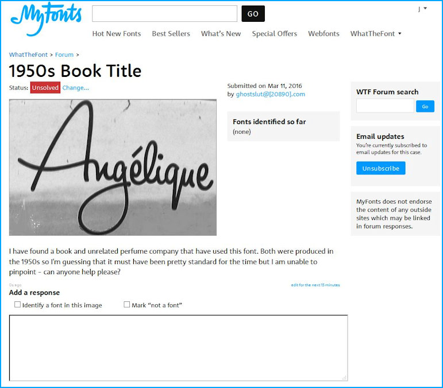Click the blue WTF Forum Go button
The image size is (443, 388).
point(425,106)
